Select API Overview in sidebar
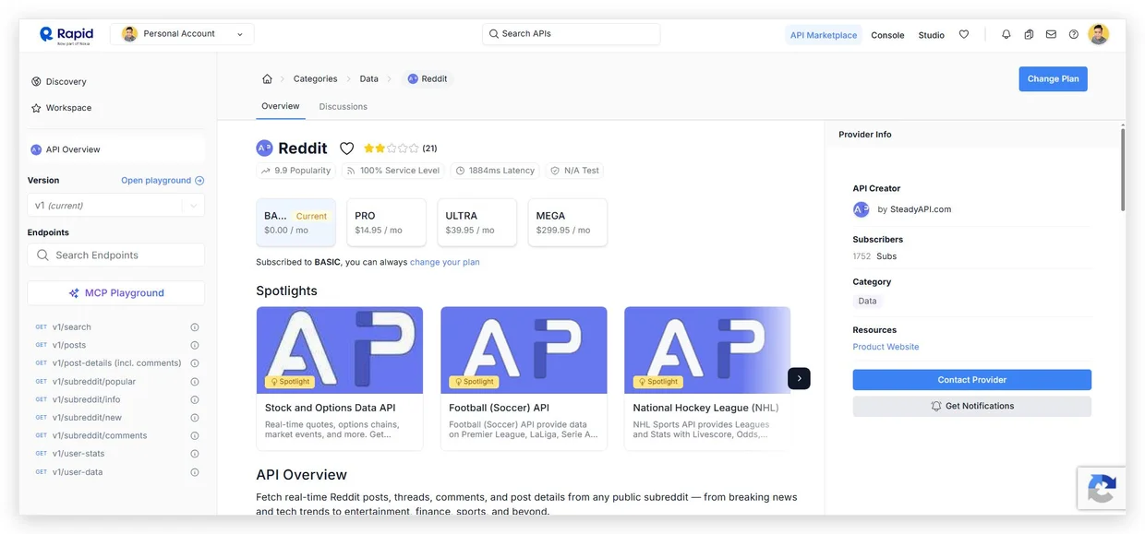 [116, 149]
